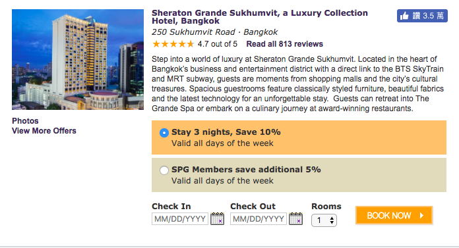Open the Check In calendar icon
The height and width of the screenshot is (248, 459).
coord(217,219)
